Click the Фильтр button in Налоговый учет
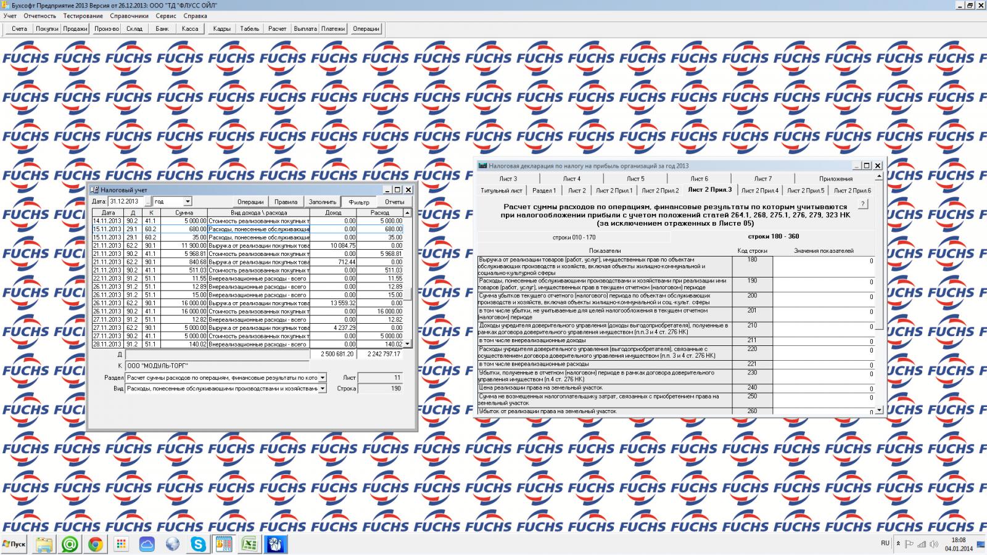 click(x=358, y=202)
